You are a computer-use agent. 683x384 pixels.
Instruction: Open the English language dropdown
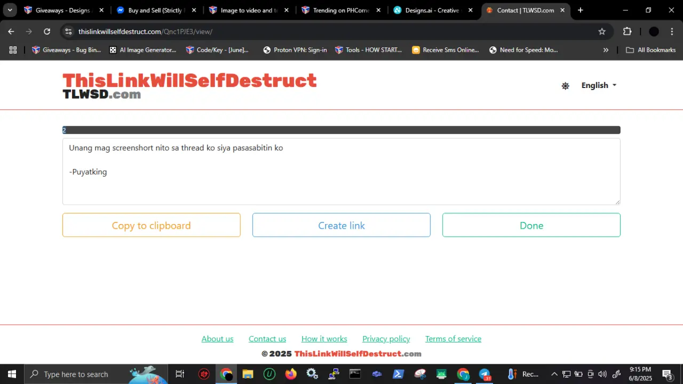tap(599, 85)
